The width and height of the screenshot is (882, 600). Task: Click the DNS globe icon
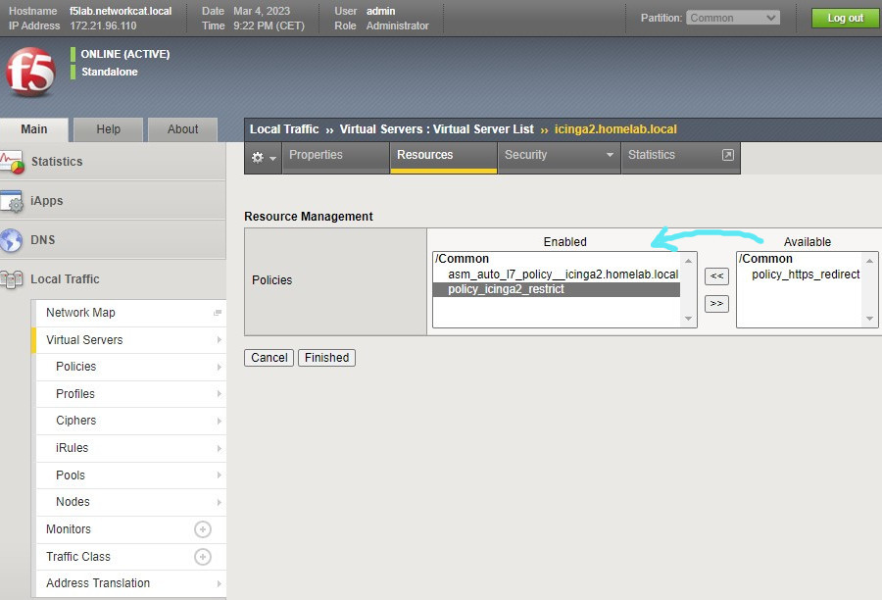(x=11, y=240)
